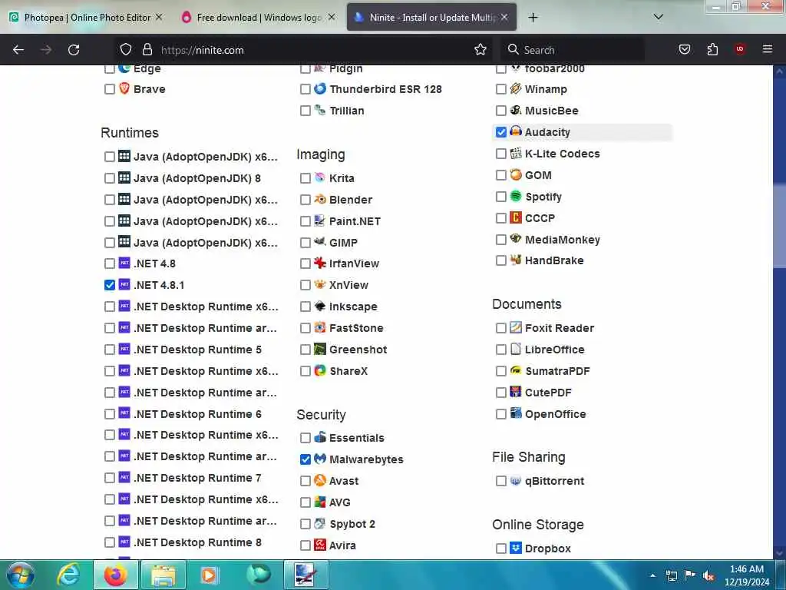This screenshot has height=590, width=786.
Task: Click the scrollbar down arrow
Action: point(779,552)
